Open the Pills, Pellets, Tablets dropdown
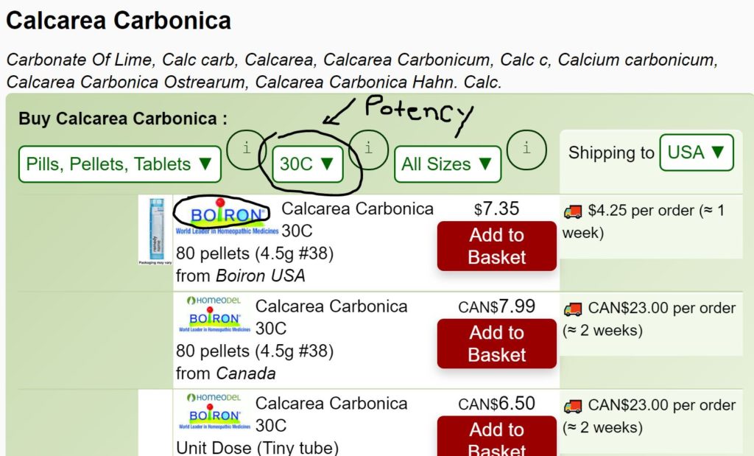This screenshot has width=754, height=456. tap(119, 164)
